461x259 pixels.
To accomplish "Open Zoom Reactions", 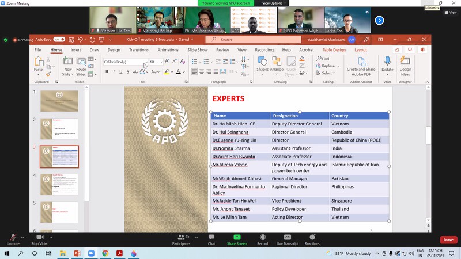I will click(x=312, y=239).
